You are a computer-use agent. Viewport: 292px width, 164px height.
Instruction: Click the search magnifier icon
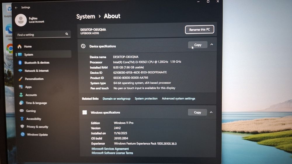click(67, 34)
